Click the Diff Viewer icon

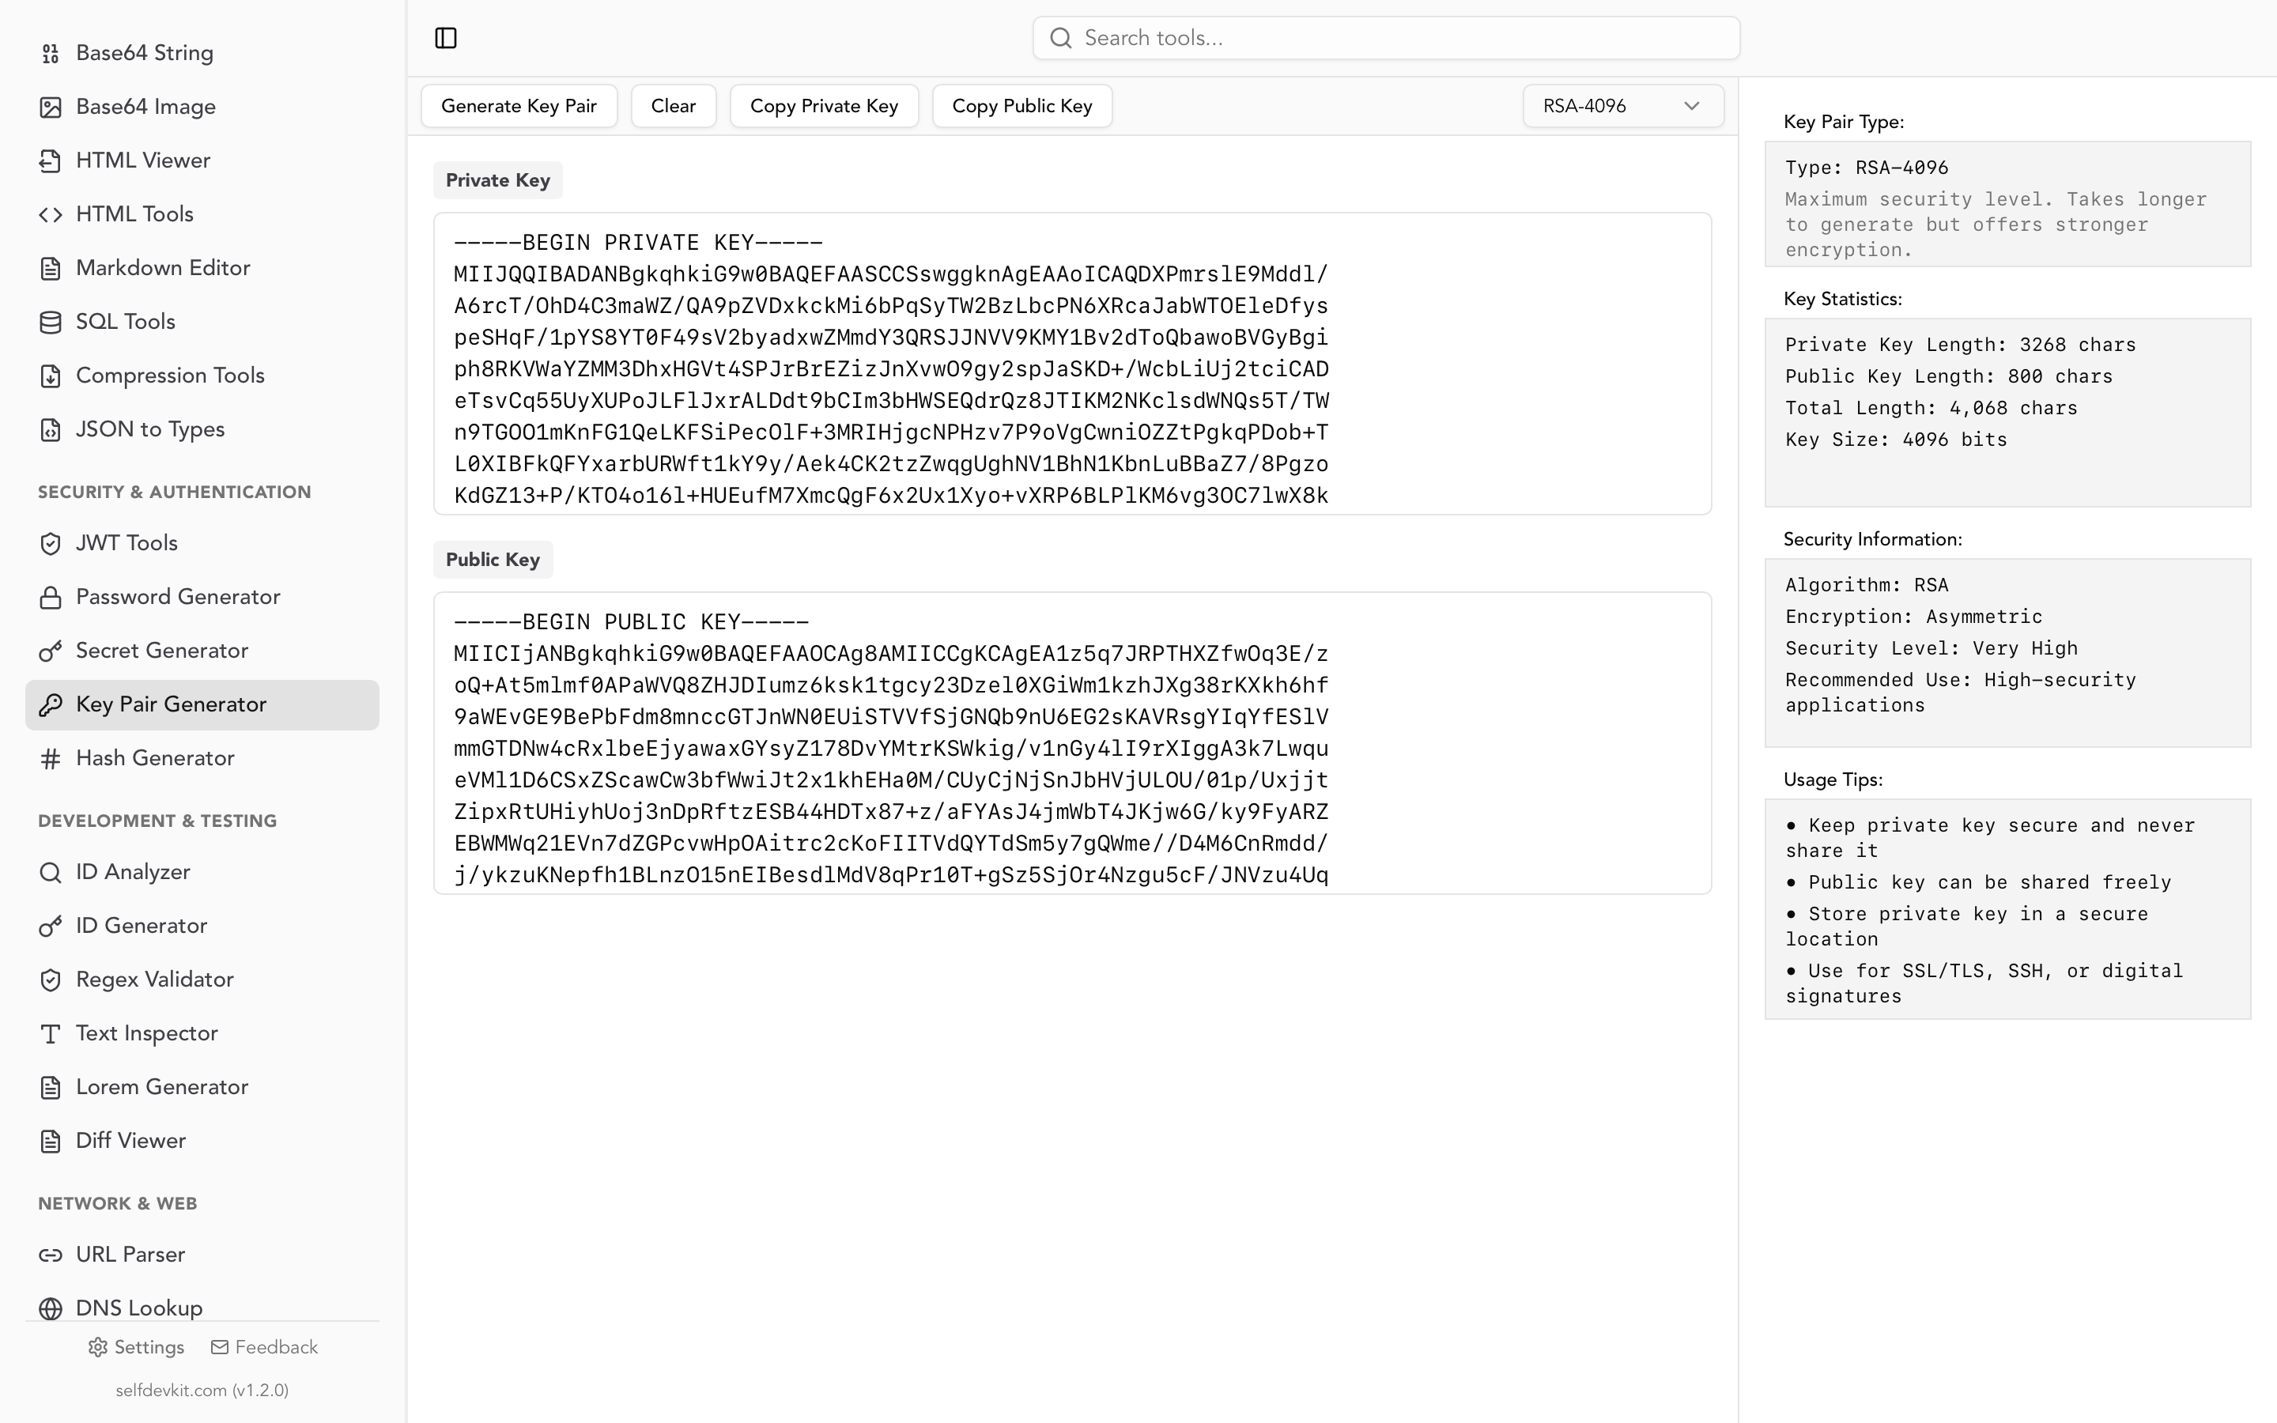51,1140
